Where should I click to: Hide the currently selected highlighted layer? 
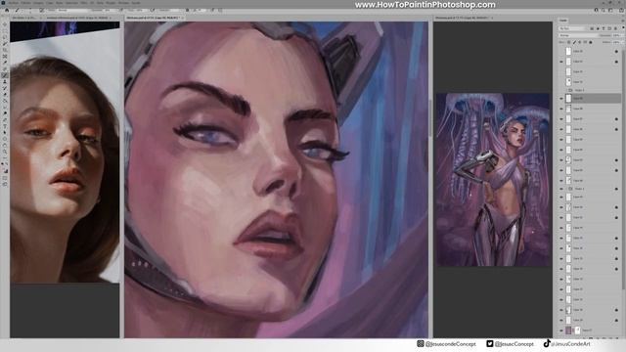(561, 98)
